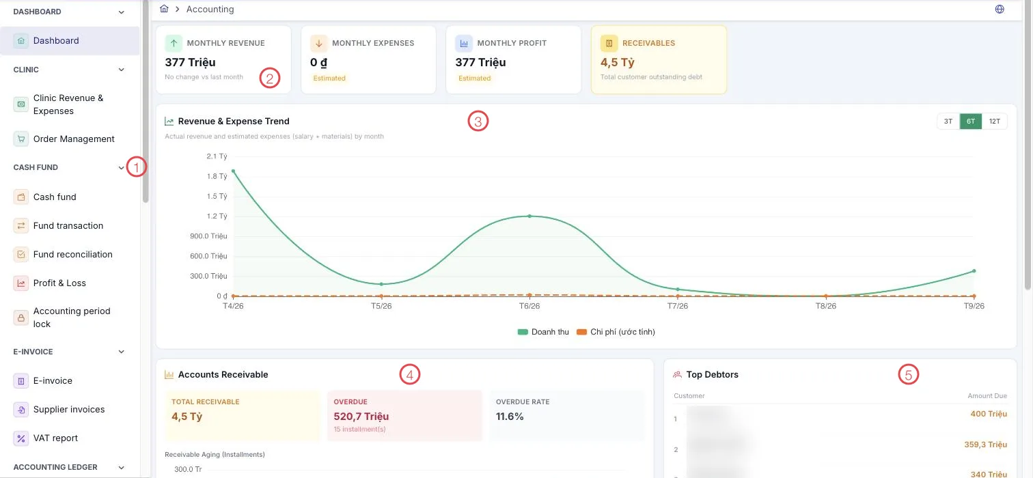Click the Top Debtors people icon
Viewport: 1033px width, 478px height.
point(678,375)
